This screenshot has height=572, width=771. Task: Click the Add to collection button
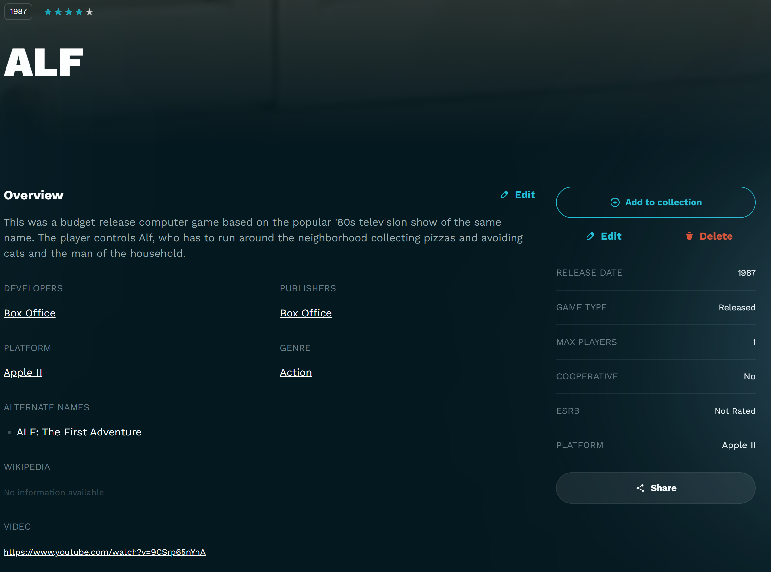[656, 203]
